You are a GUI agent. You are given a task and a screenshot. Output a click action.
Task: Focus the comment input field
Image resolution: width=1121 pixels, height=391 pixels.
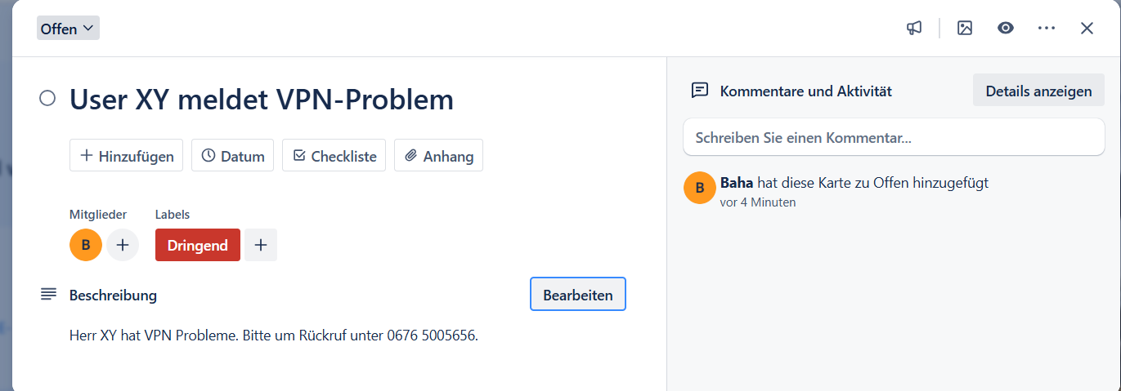click(894, 138)
